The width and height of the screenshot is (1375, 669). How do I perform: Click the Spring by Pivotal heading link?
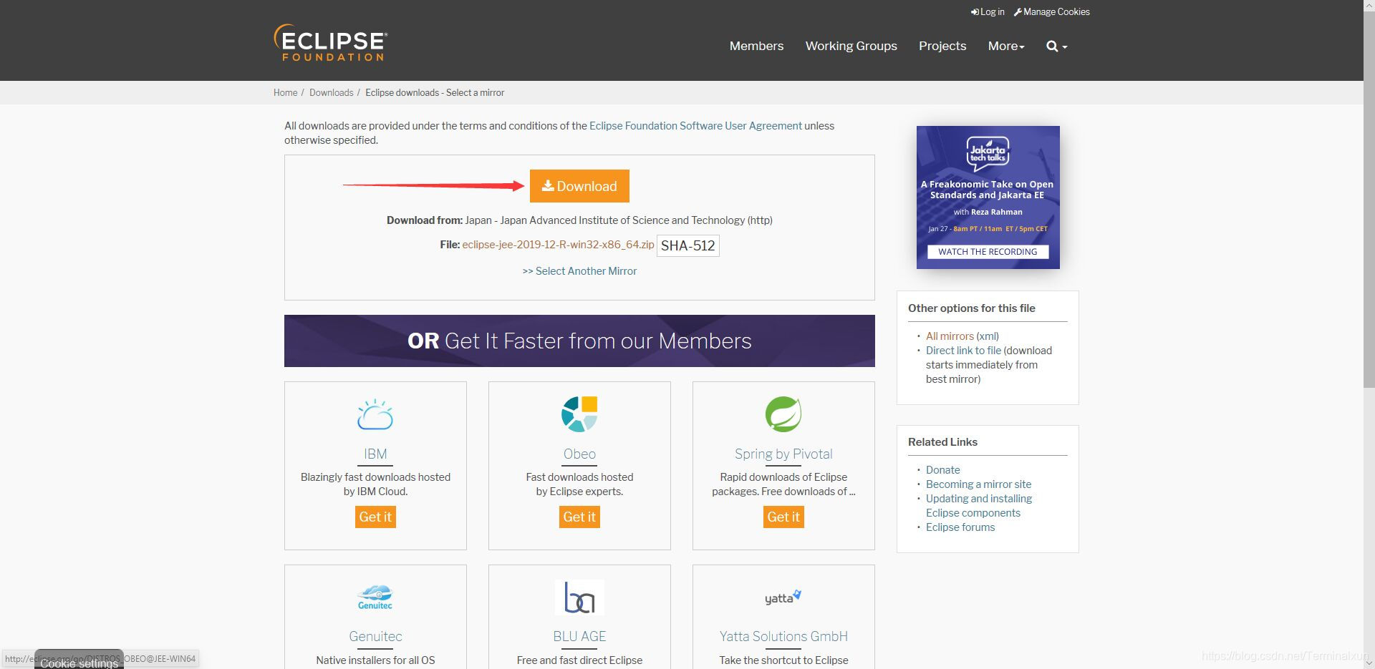coord(783,454)
